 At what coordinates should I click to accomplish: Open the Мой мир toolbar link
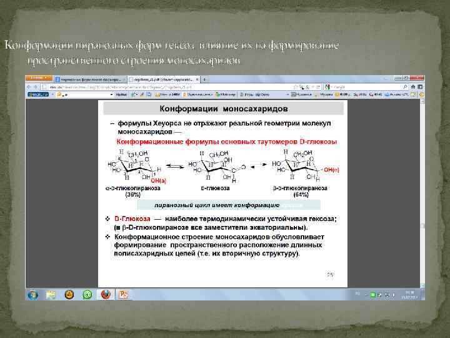(226, 95)
